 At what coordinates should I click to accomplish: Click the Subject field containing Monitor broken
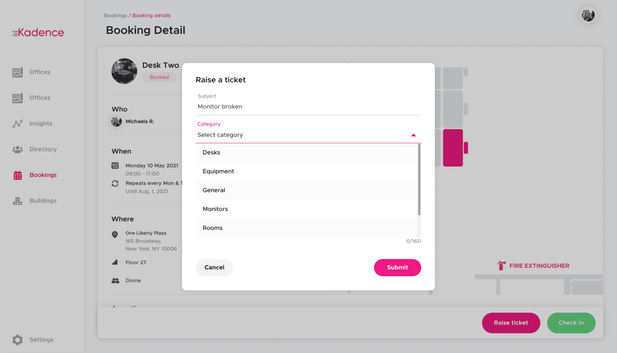click(x=308, y=107)
